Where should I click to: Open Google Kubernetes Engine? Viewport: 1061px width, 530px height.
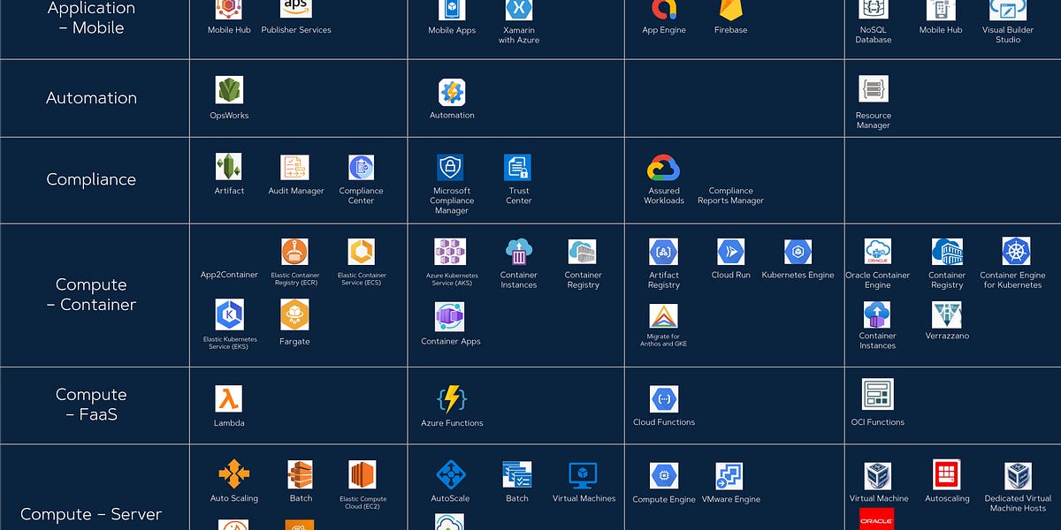point(797,253)
